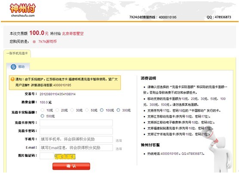Refresh the yellow captcha image

(x=65, y=156)
